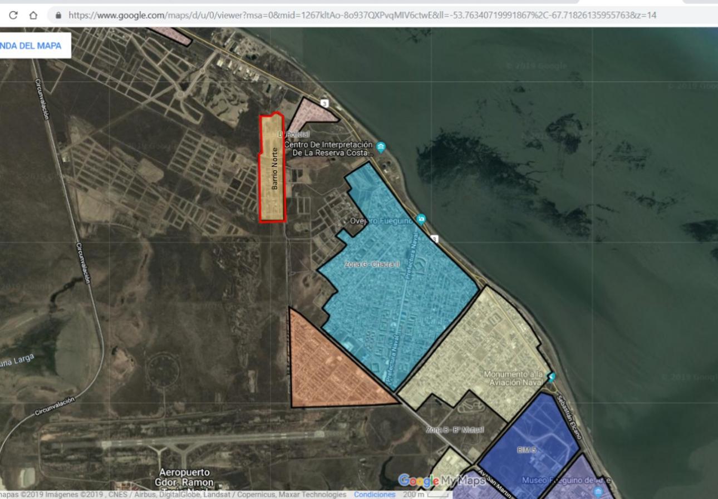Click the Condiciones link in the footer
The width and height of the screenshot is (718, 499).
pos(375,495)
